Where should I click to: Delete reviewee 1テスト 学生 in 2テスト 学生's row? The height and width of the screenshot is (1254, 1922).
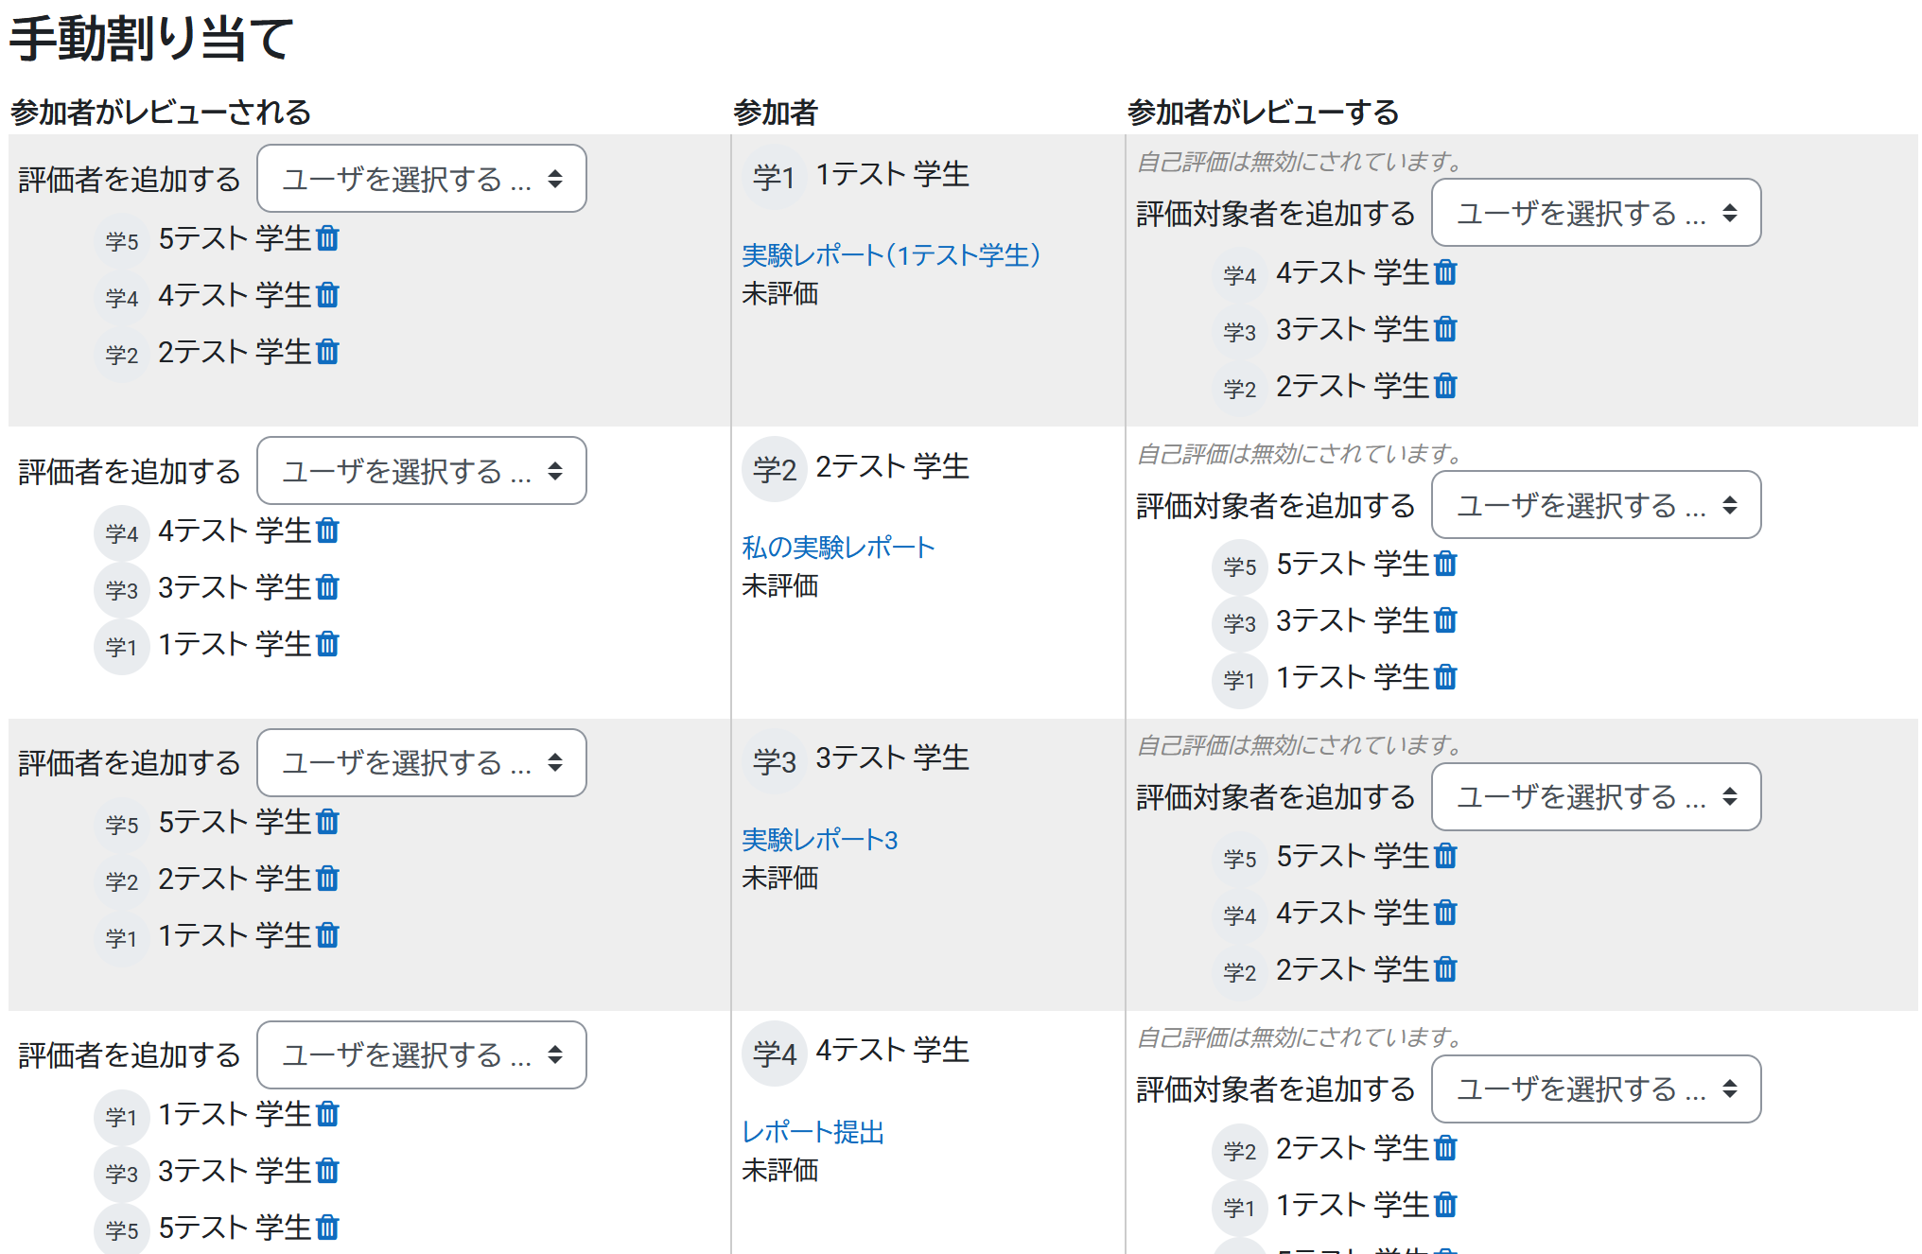click(x=1445, y=677)
